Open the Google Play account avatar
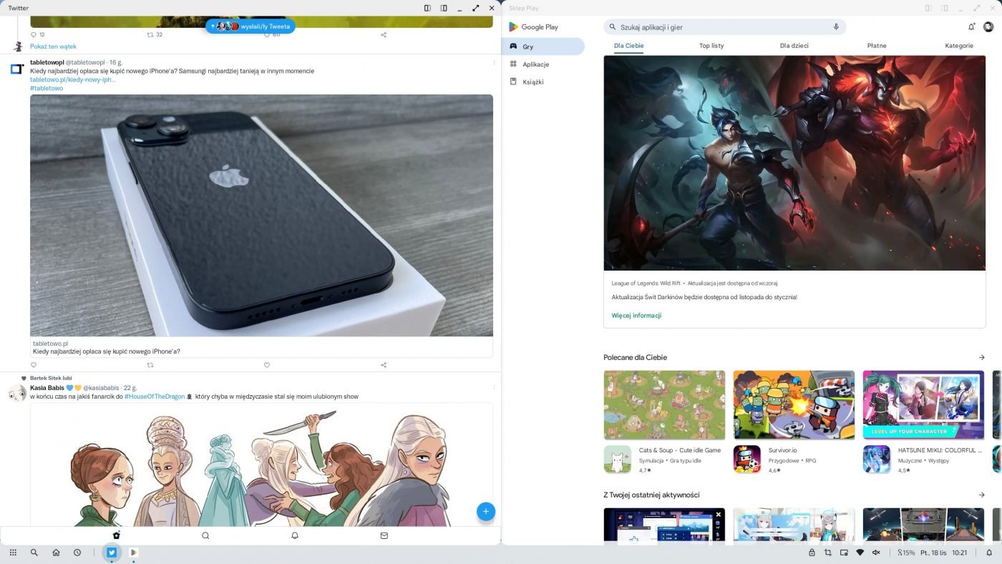The height and width of the screenshot is (564, 1002). point(988,26)
